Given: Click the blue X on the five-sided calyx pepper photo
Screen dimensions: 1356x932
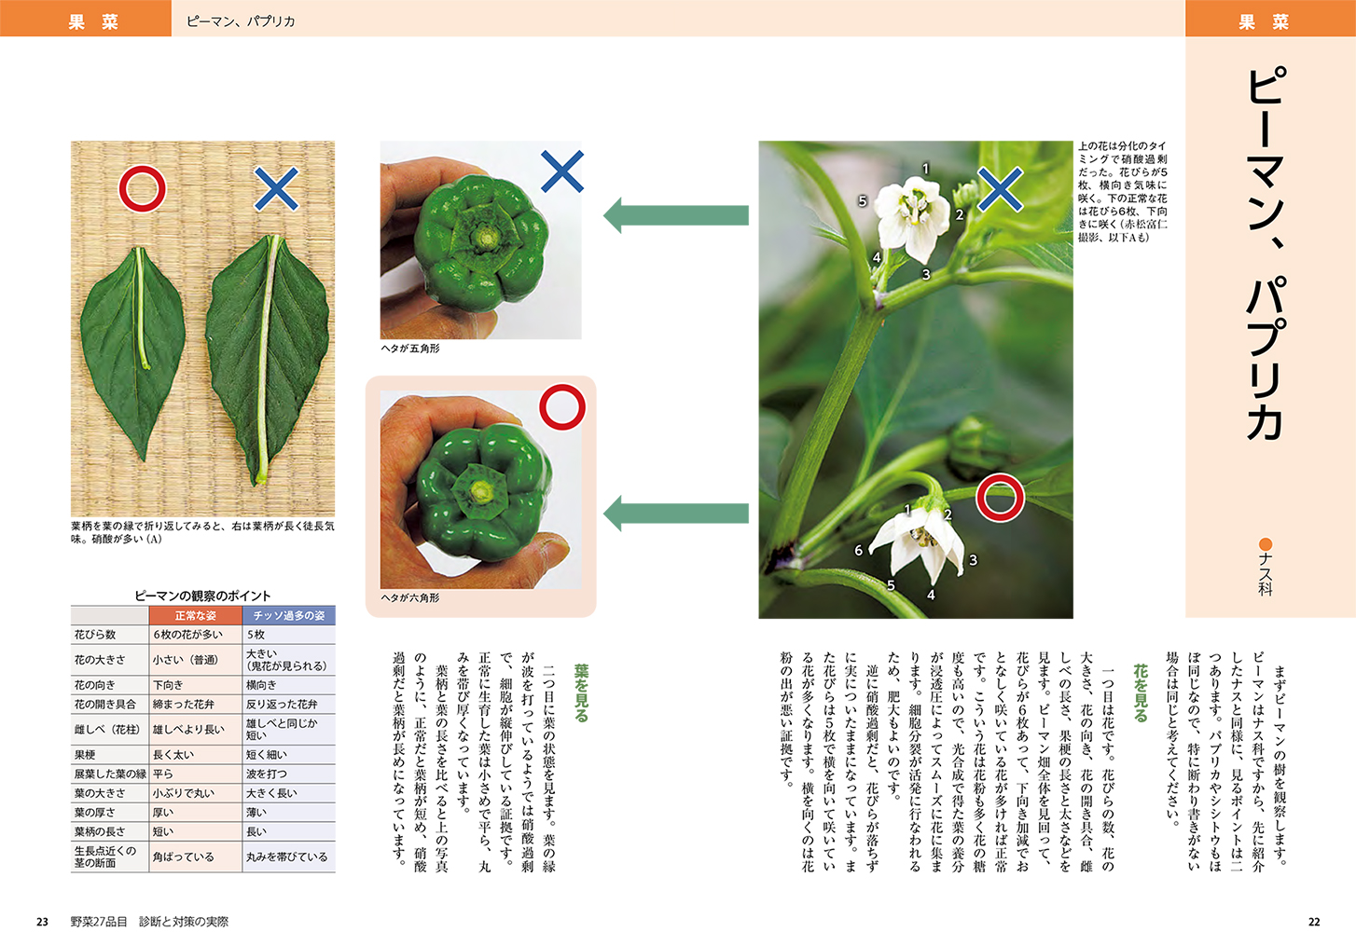Looking at the screenshot, I should click(561, 171).
